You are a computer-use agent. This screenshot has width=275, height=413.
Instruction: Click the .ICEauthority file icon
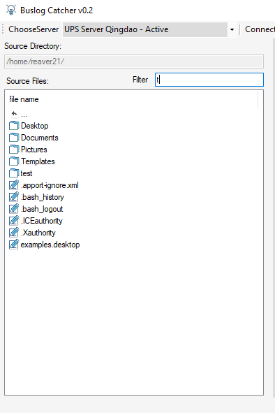pos(14,220)
